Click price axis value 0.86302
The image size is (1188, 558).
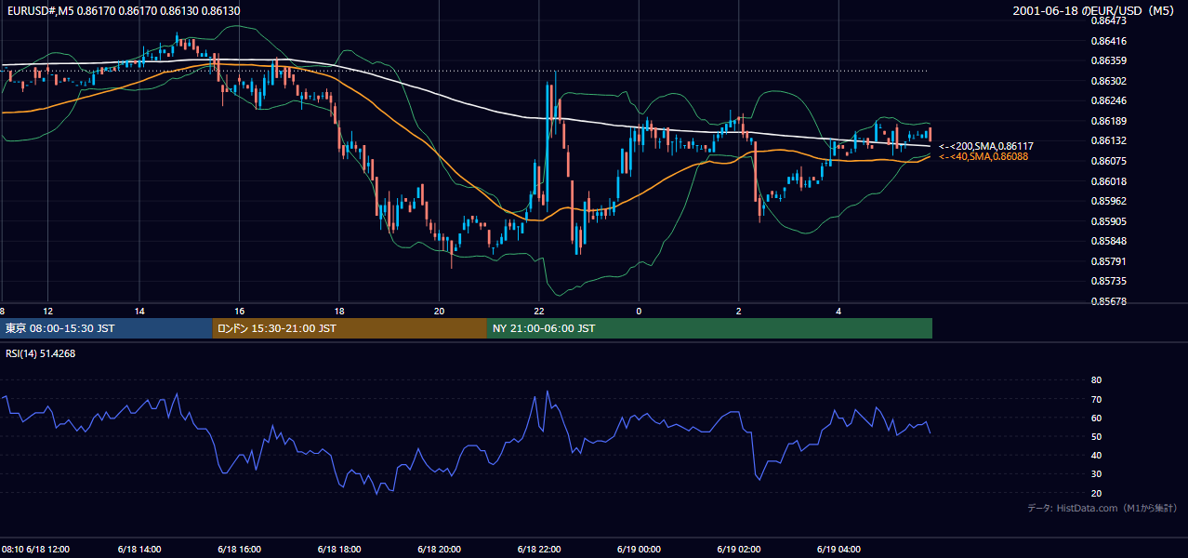click(1108, 81)
